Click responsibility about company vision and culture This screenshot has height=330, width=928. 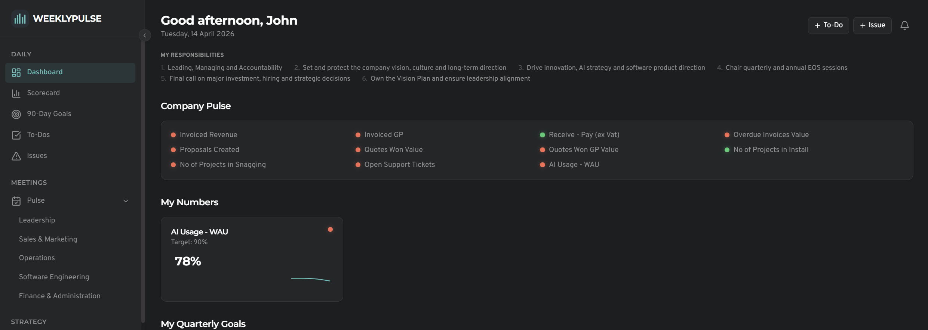pyautogui.click(x=404, y=68)
